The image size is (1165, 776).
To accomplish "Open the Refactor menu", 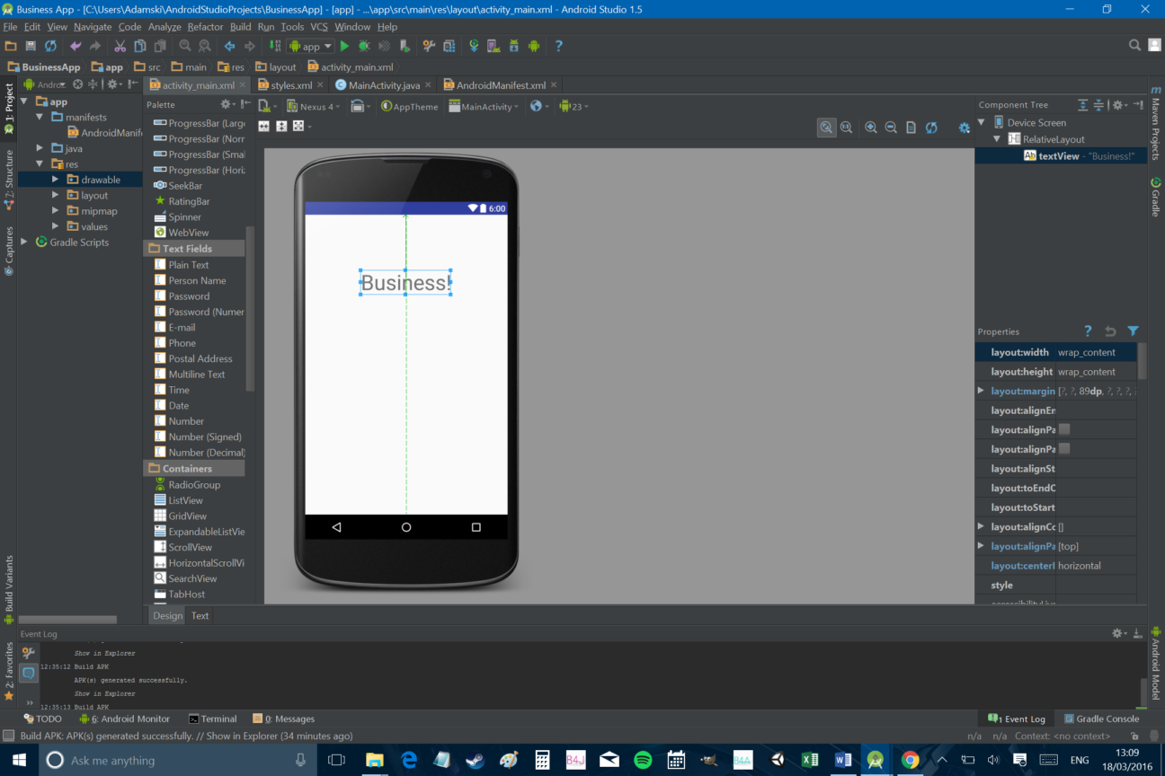I will point(205,26).
